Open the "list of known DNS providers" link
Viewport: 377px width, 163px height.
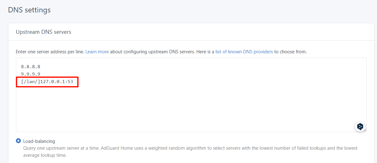[244, 52]
